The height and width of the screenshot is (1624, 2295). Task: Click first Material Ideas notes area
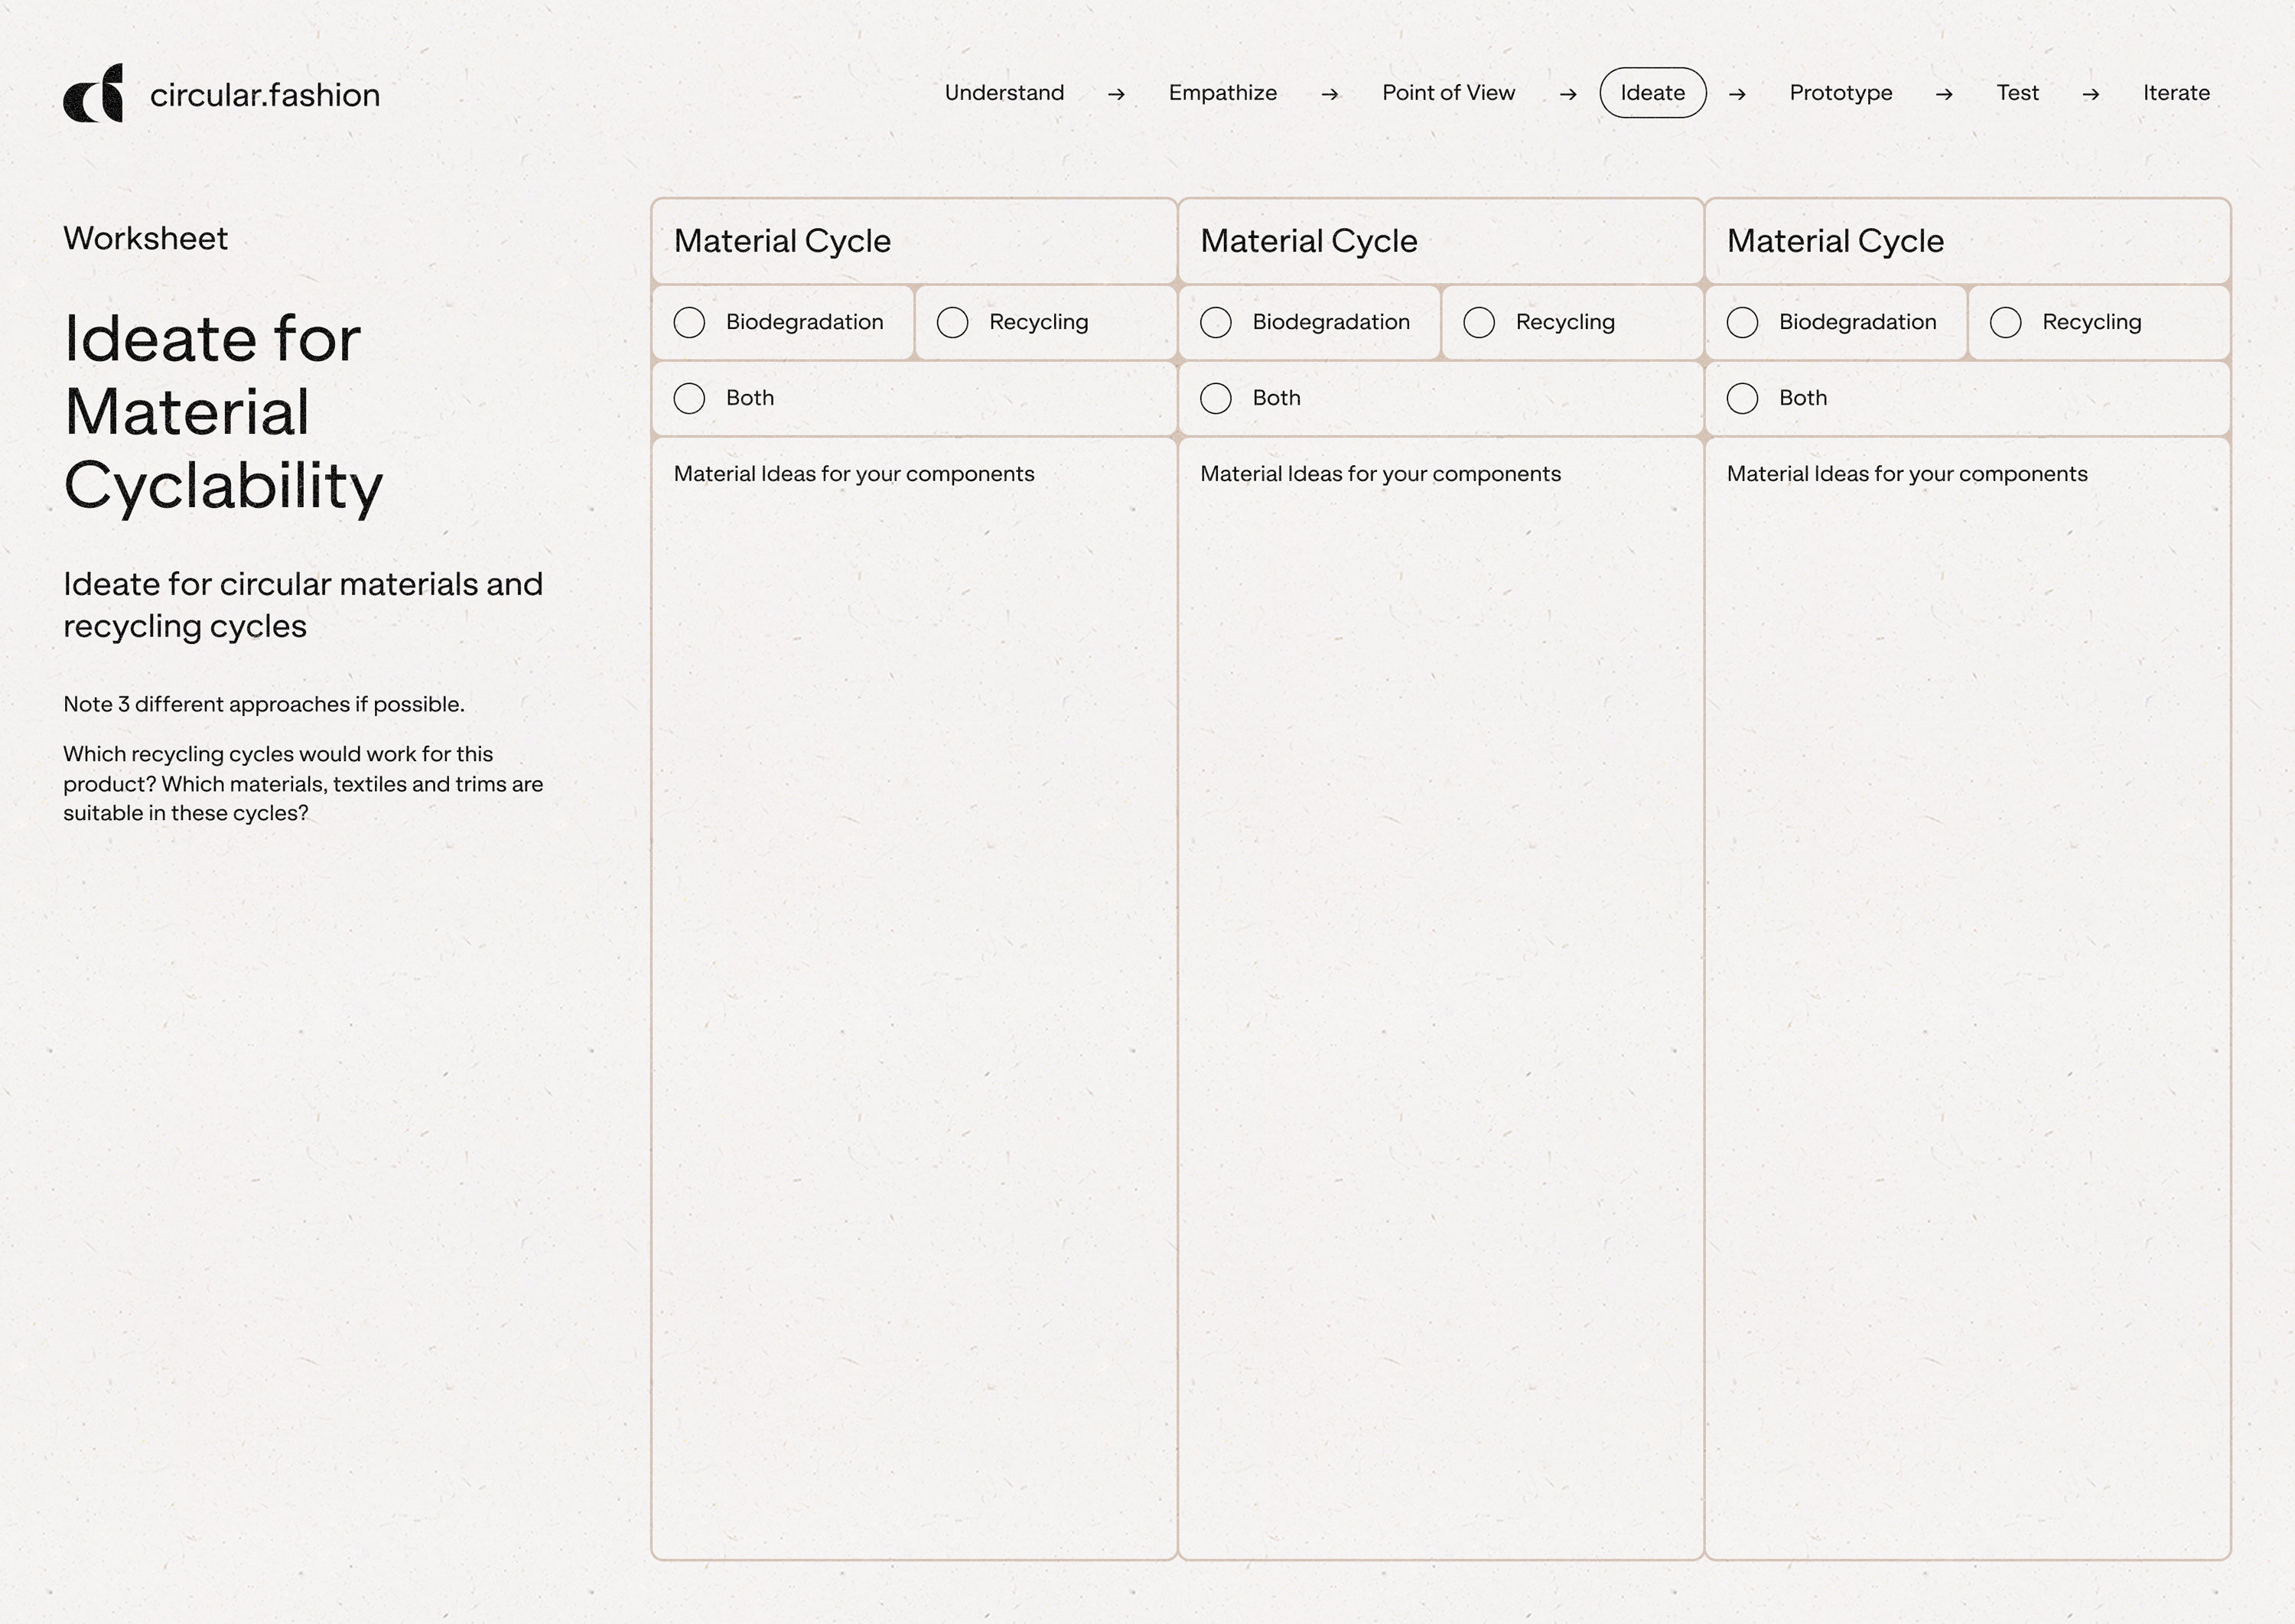(913, 1000)
